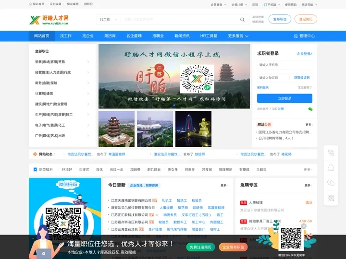Open the night statue photo thumbnail
Image resolution: width=346 pixels, height=259 pixels.
click(193, 129)
